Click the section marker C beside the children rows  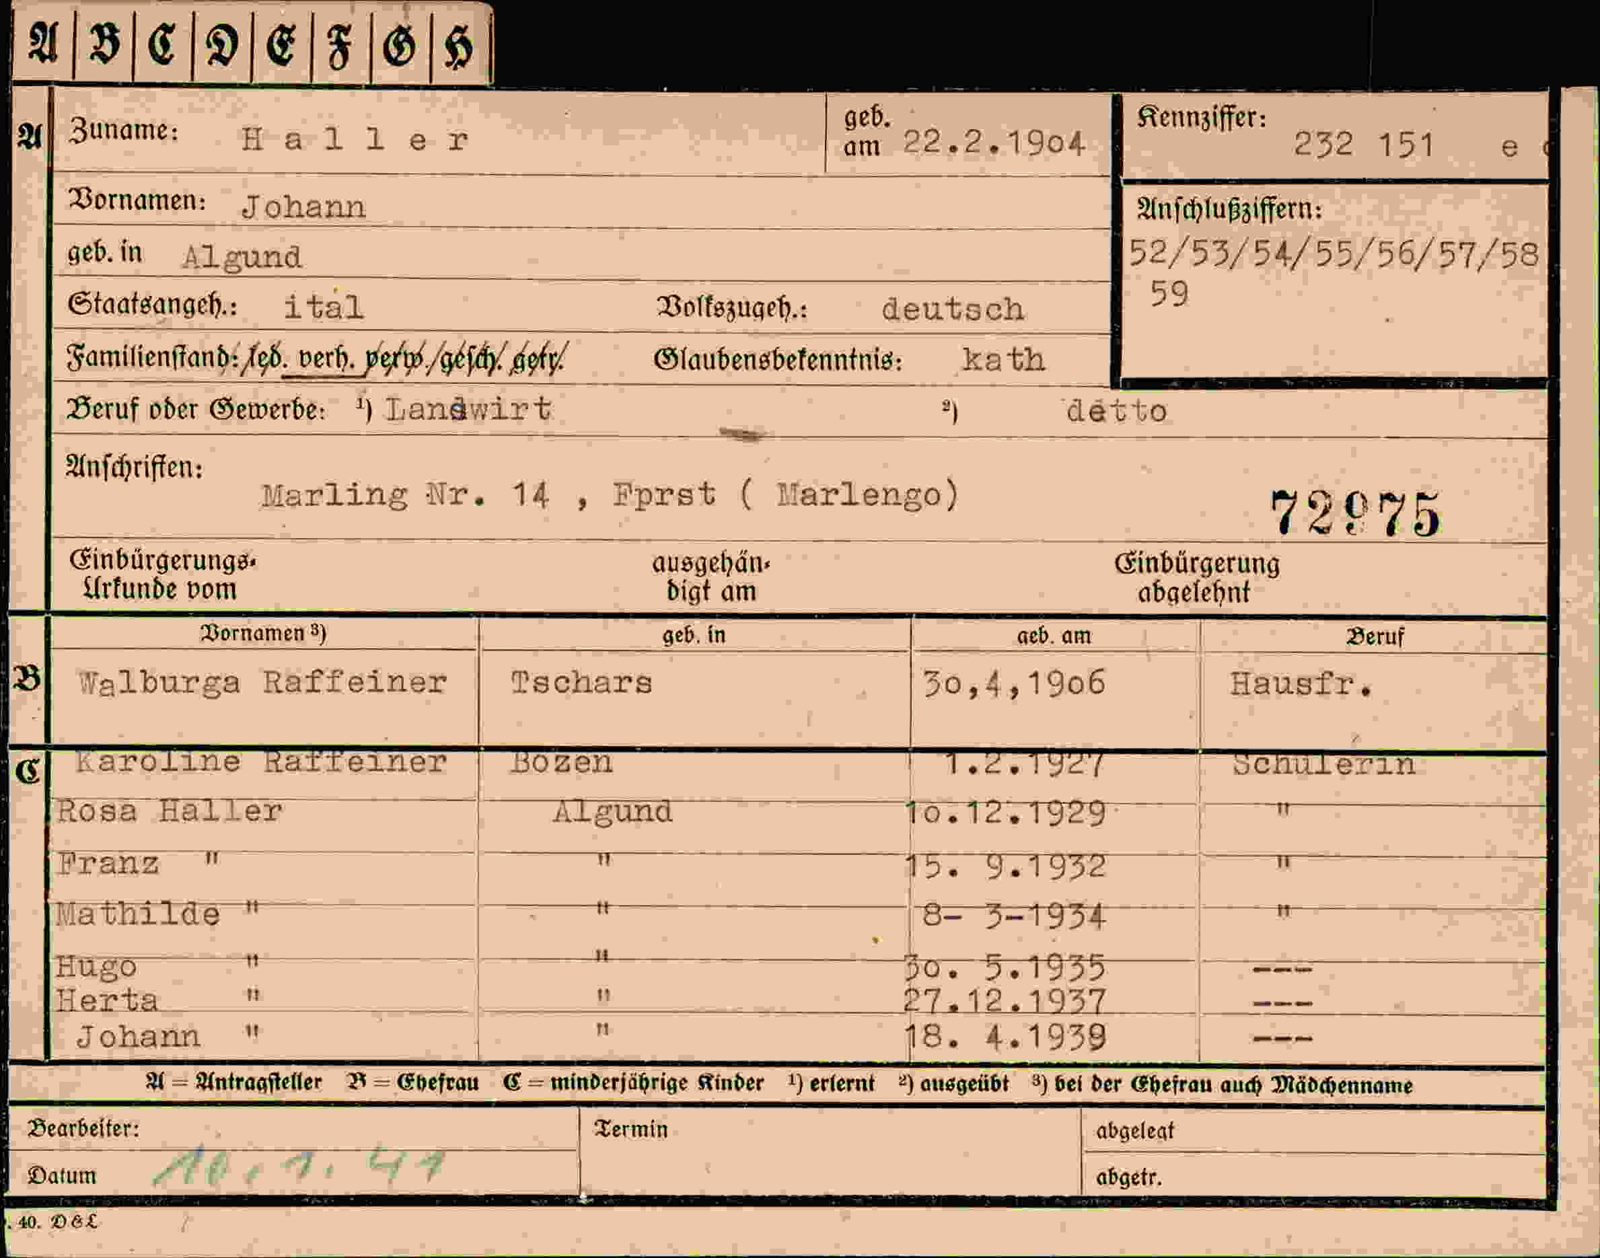(28, 770)
